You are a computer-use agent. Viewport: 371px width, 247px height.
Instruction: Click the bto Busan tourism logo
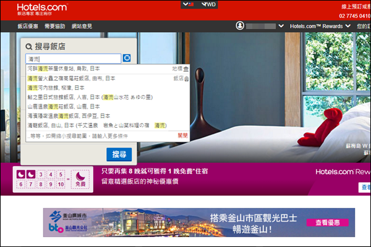tap(68, 228)
